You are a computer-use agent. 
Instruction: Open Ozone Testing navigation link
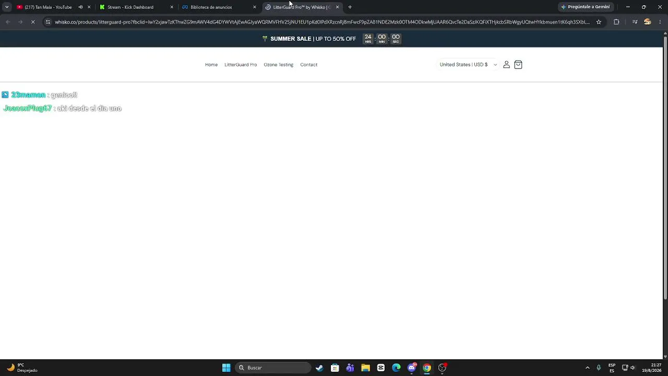pos(278,65)
